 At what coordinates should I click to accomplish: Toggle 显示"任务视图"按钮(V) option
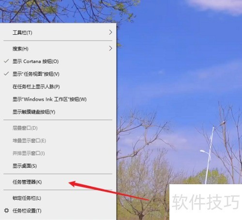[x=58, y=74]
